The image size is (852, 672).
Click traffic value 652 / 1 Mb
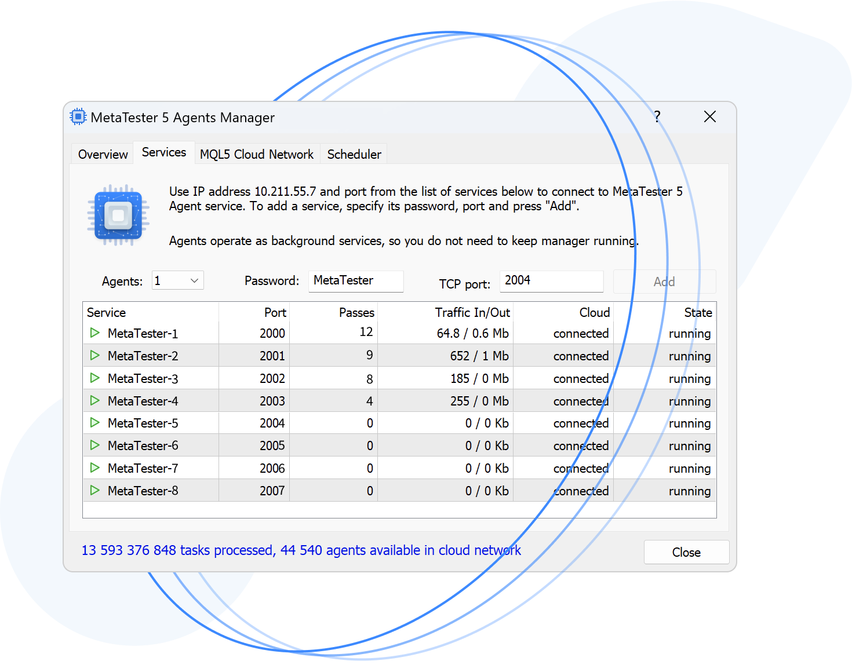pos(480,356)
